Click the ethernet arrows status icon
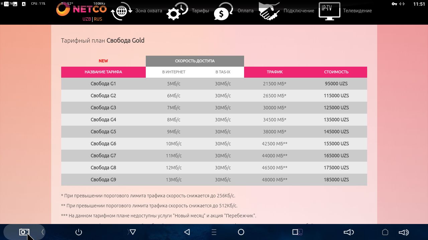Image resolution: width=428 pixels, height=240 pixels. [402, 4]
